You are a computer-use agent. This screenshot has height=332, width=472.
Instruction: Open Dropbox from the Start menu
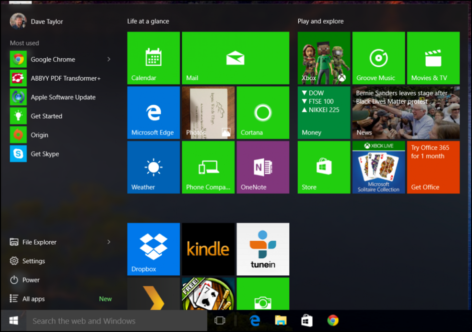click(x=153, y=249)
